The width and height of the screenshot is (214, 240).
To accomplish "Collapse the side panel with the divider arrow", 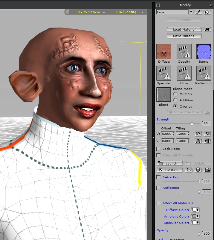I will pos(153,138).
